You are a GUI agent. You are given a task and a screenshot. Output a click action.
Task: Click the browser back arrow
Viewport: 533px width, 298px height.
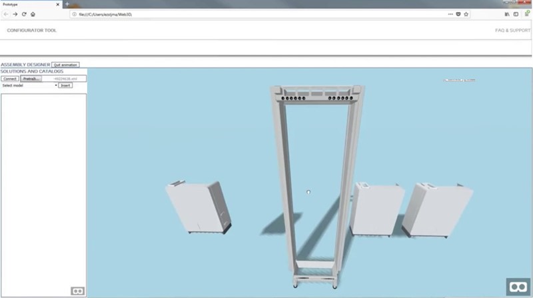(6, 13)
